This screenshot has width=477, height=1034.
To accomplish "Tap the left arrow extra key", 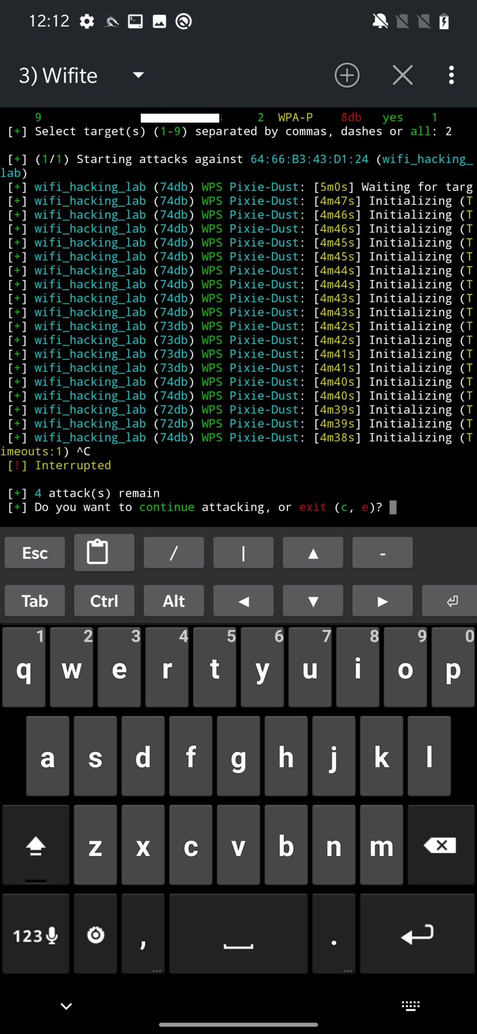I will (243, 601).
